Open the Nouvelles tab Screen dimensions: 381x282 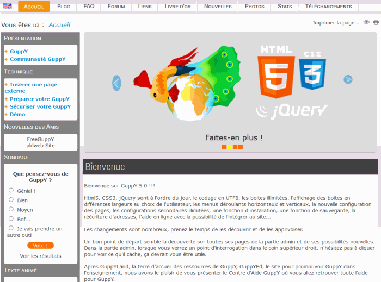point(218,7)
